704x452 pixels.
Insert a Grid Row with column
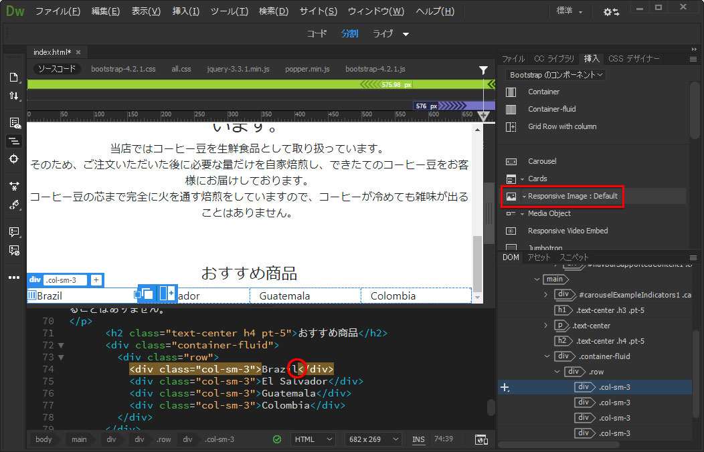pyautogui.click(x=511, y=126)
